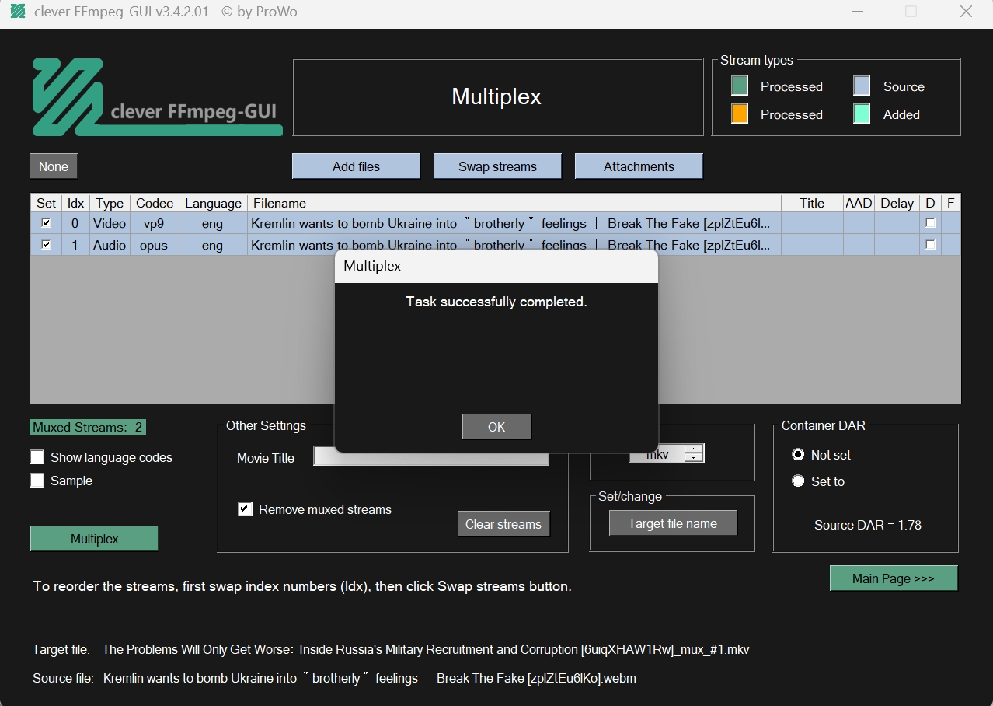Click the Multiplex page heading
Viewport: 993px width, 706px height.
[x=496, y=96]
